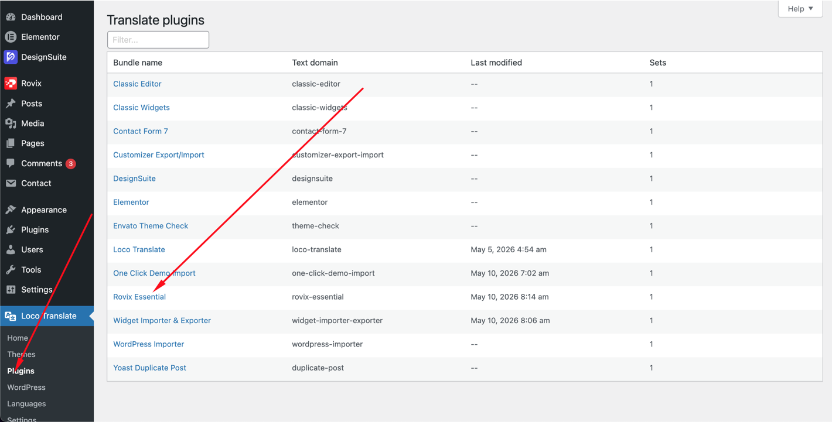Click the Loco Translate menu icon
The width and height of the screenshot is (832, 422).
[x=11, y=316]
